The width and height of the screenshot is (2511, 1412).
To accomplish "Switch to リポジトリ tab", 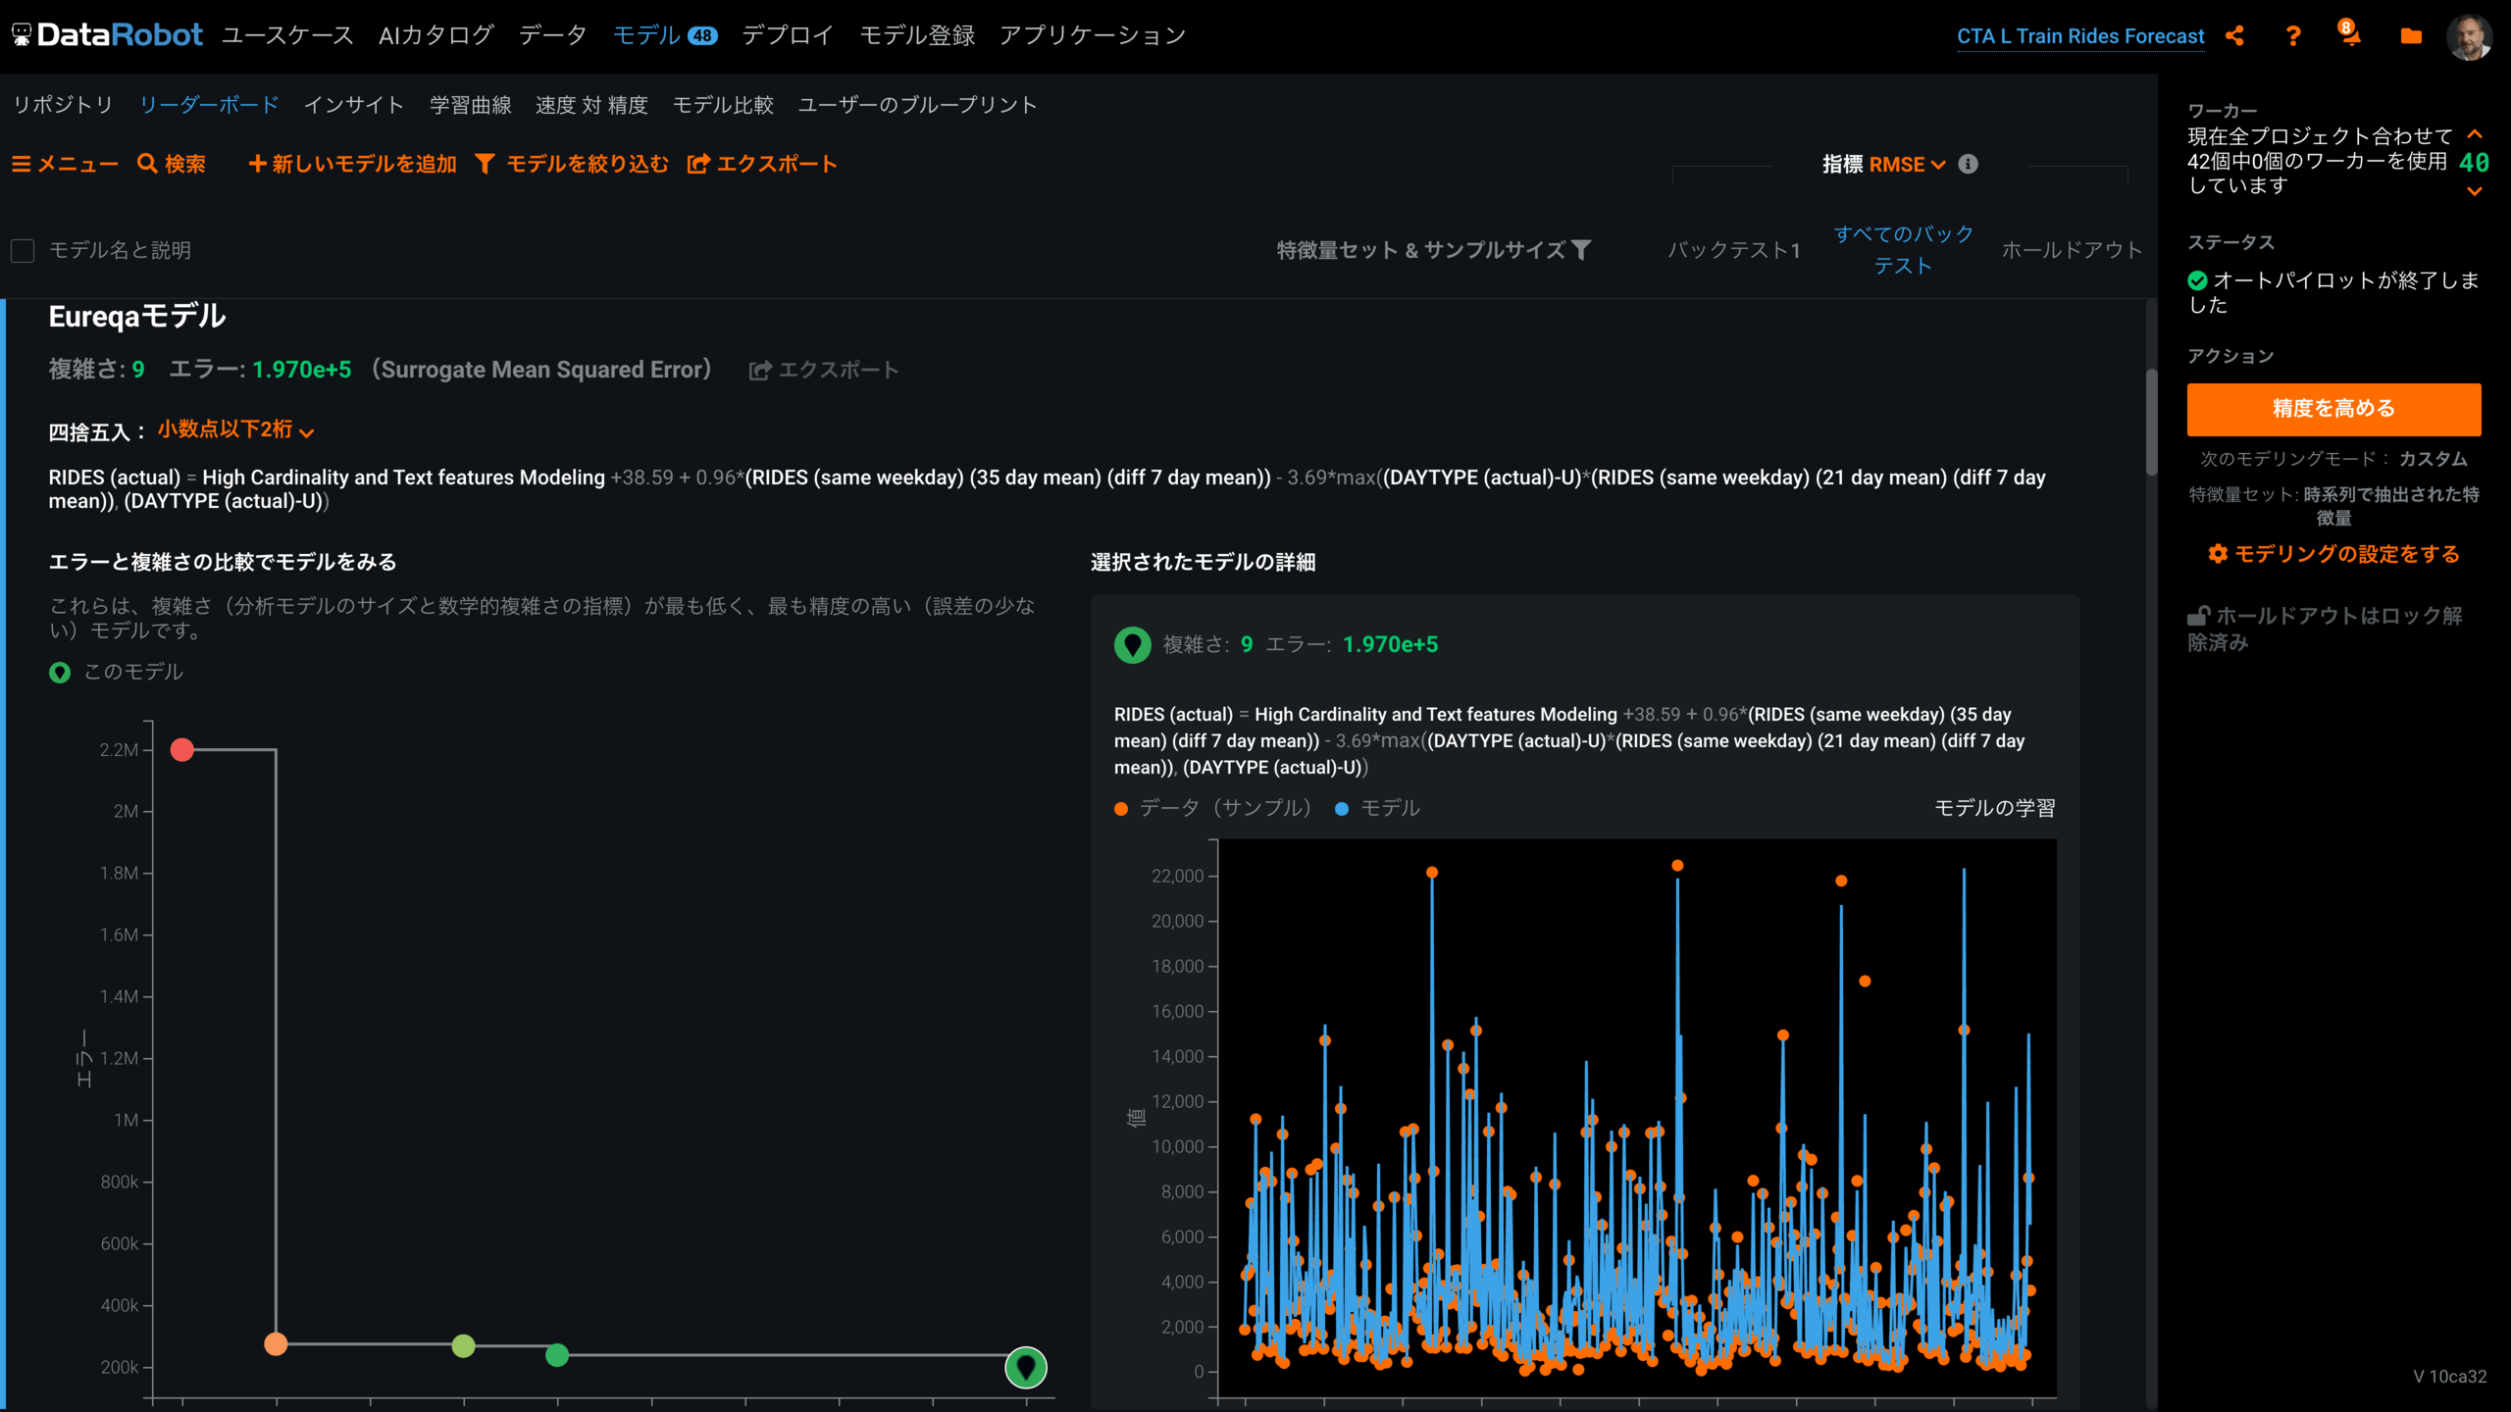I will [x=63, y=105].
